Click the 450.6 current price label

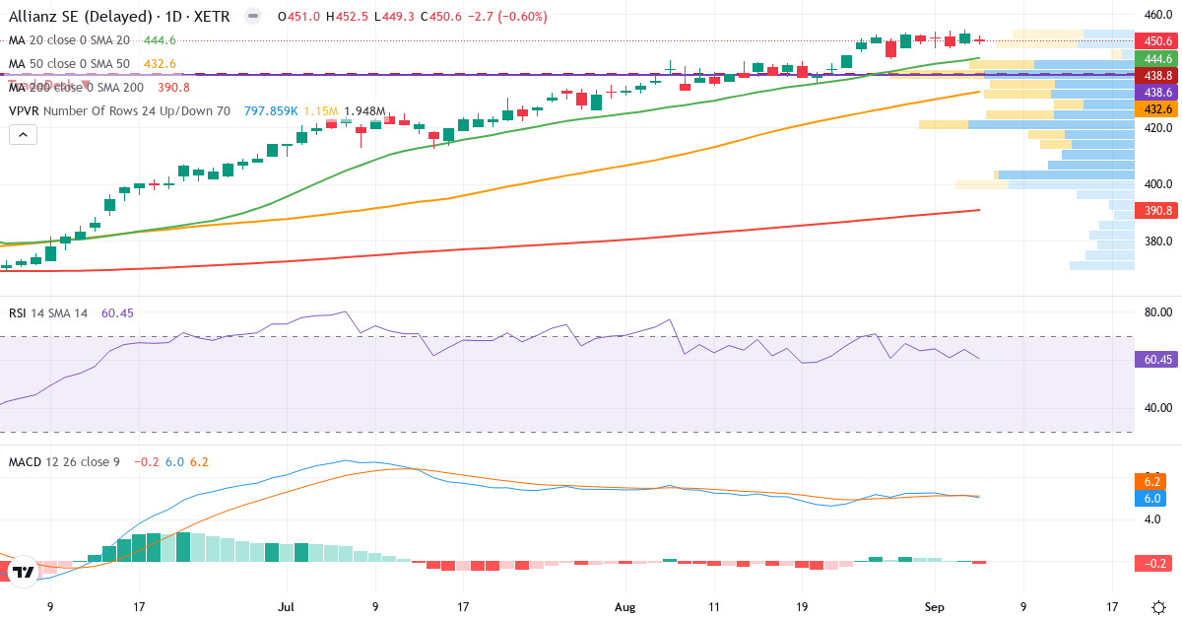pyautogui.click(x=1155, y=40)
